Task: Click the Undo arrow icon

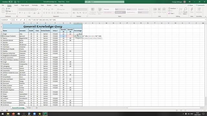Action: 18,2
